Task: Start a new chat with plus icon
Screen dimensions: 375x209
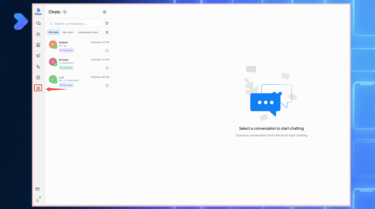Action: click(x=104, y=12)
